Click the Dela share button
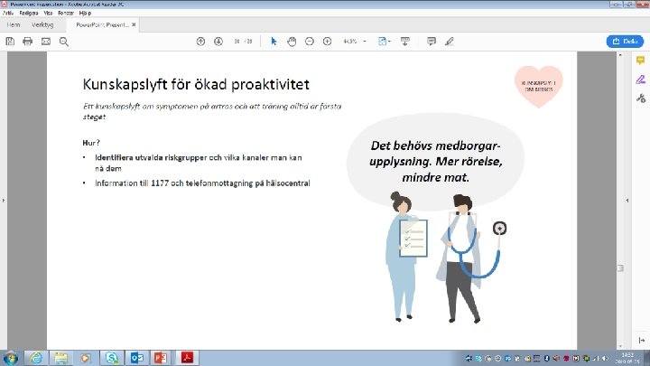 [x=625, y=41]
